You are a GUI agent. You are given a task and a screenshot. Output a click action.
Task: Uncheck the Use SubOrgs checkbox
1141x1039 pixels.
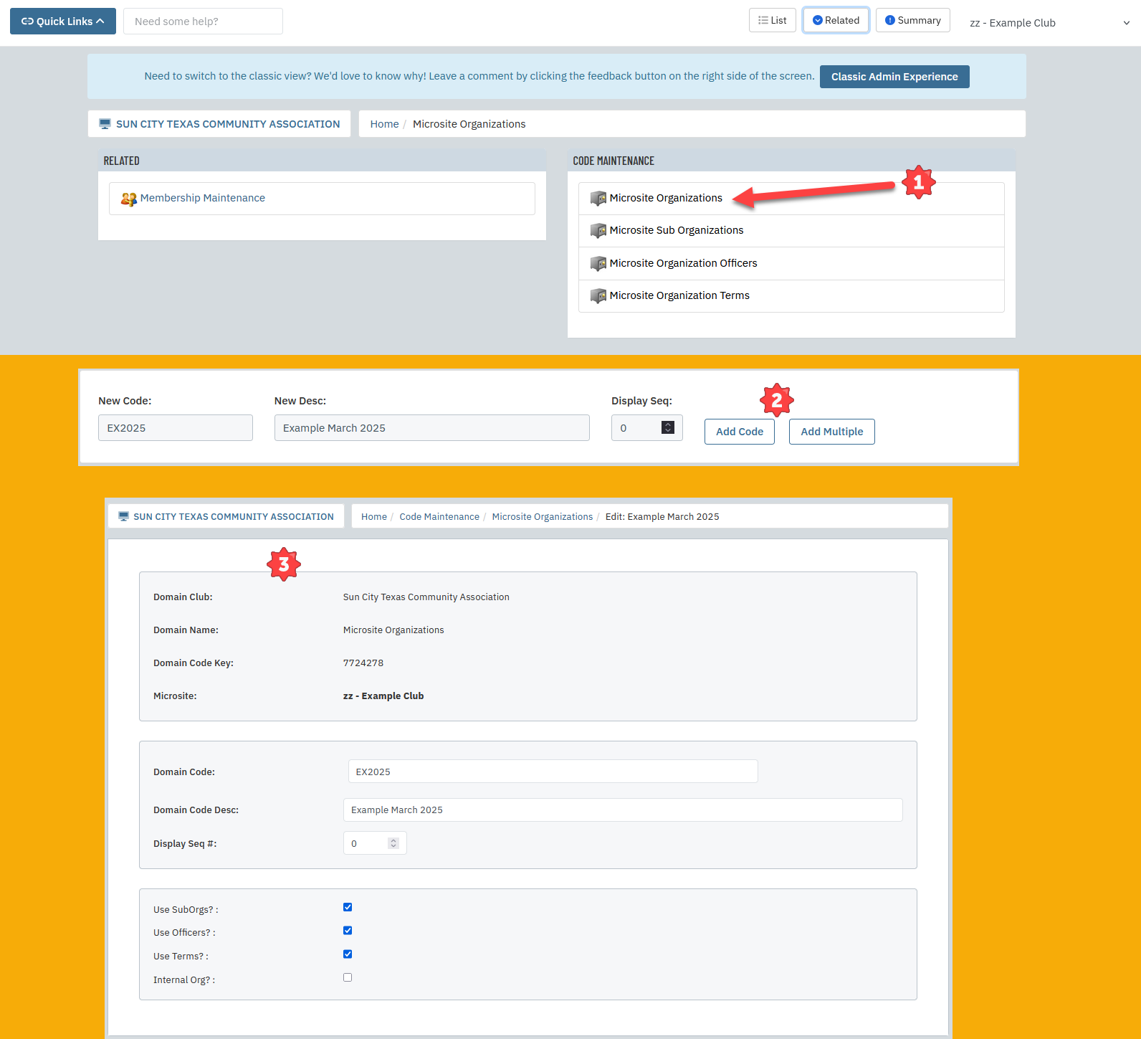(x=348, y=907)
